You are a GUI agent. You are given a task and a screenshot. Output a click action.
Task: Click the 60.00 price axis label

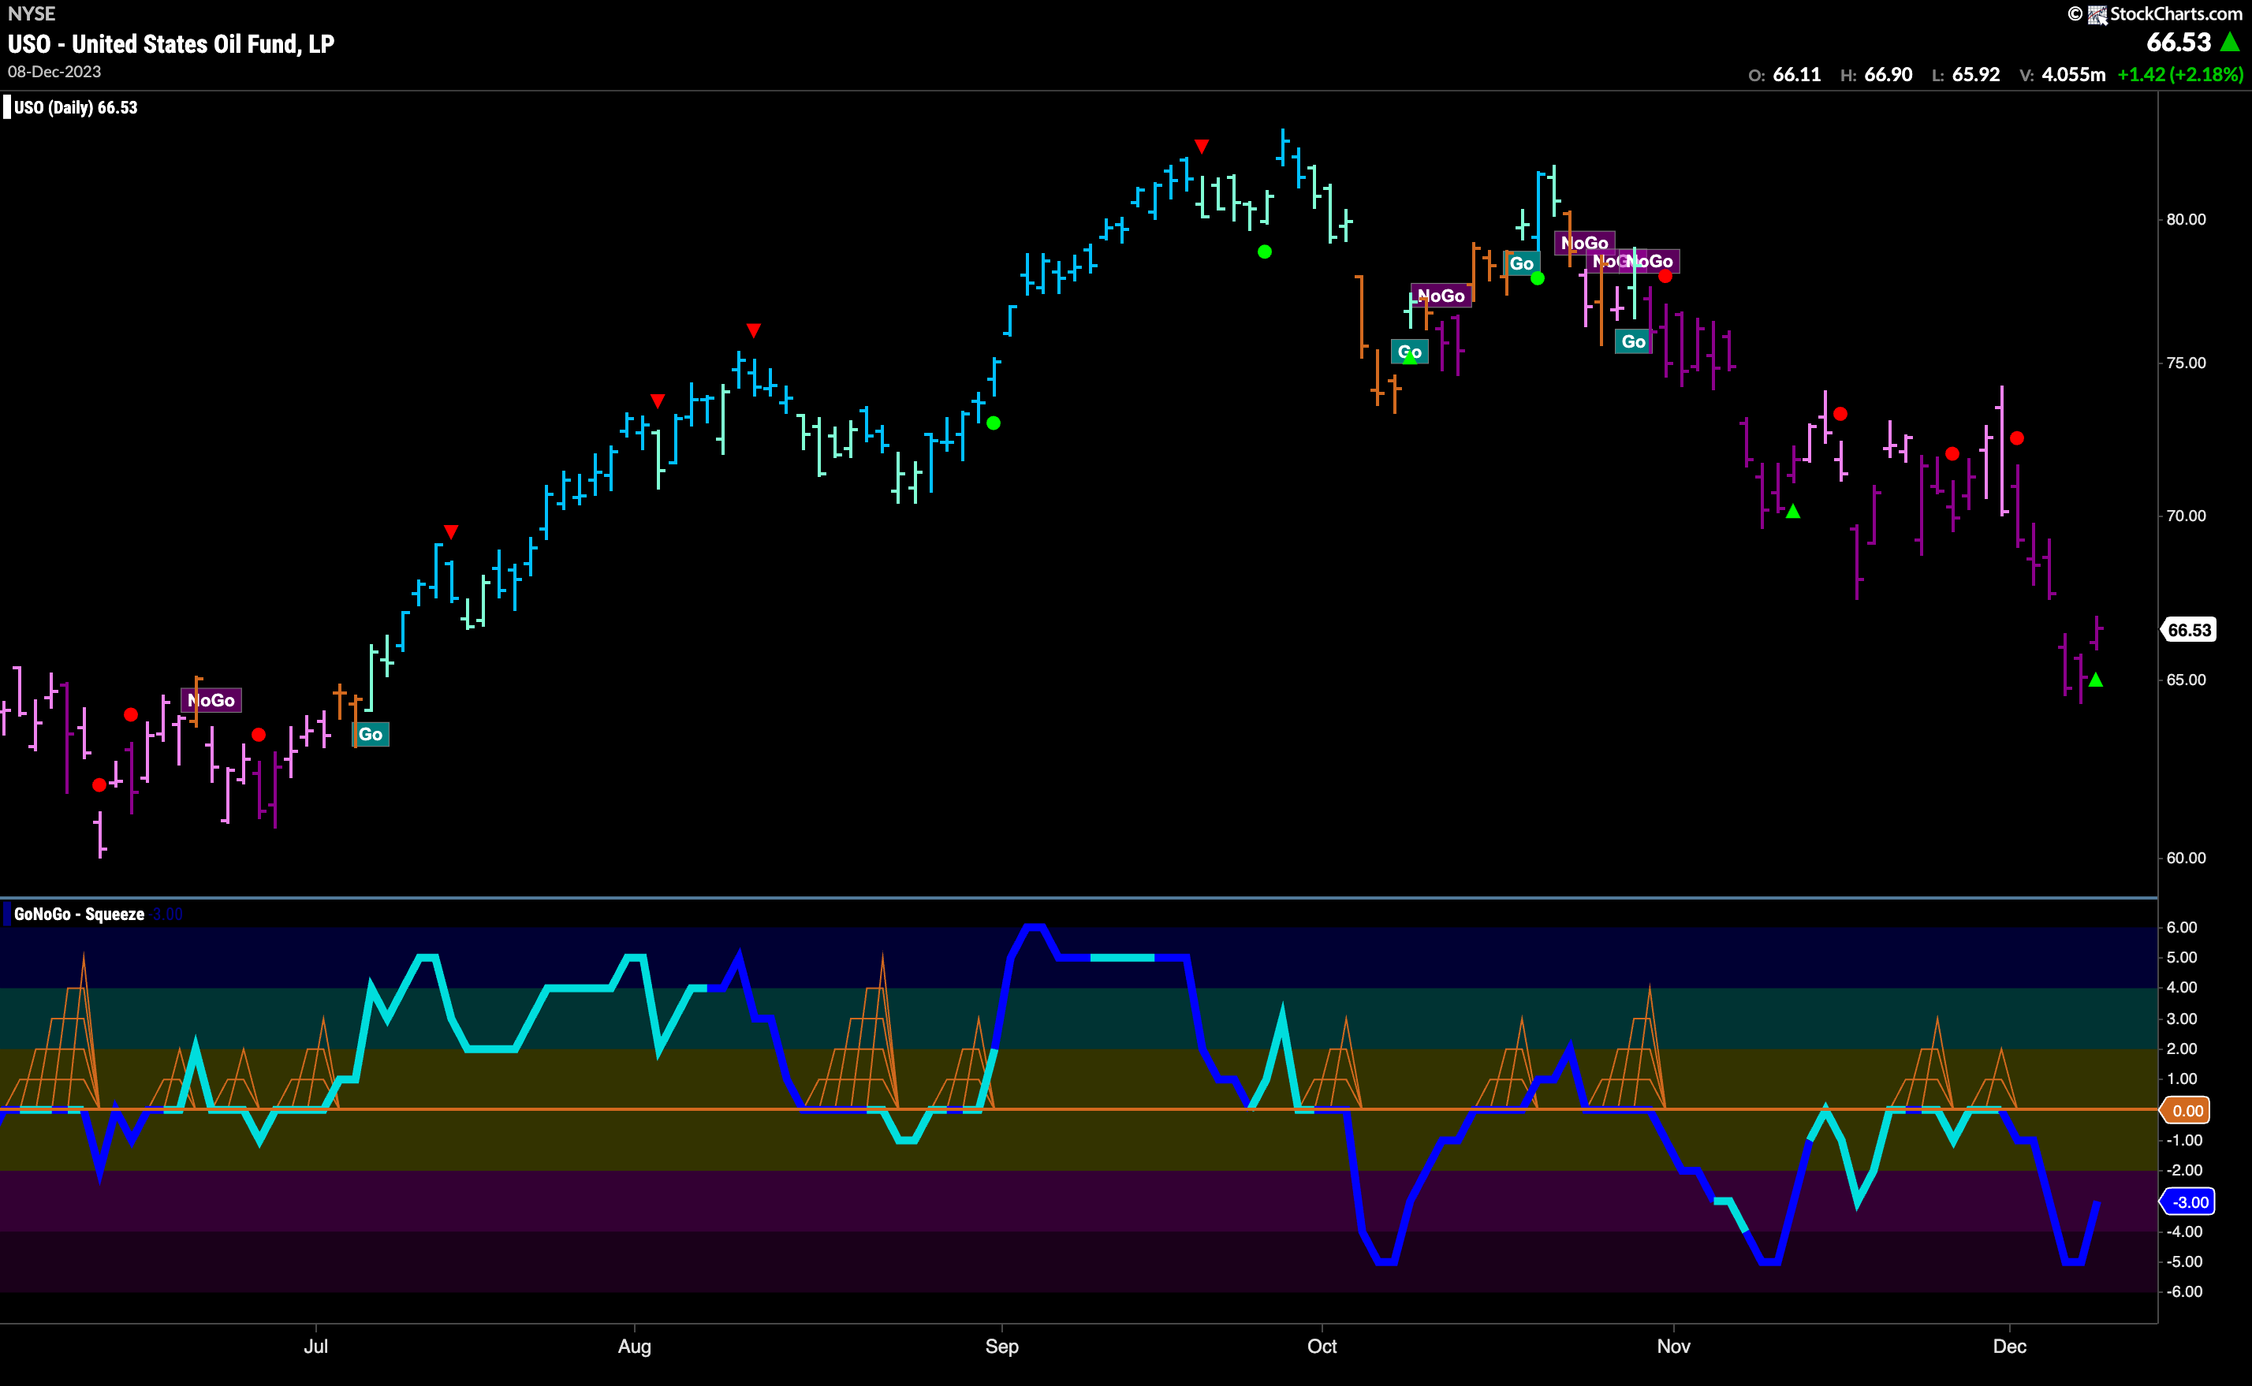pos(2186,858)
